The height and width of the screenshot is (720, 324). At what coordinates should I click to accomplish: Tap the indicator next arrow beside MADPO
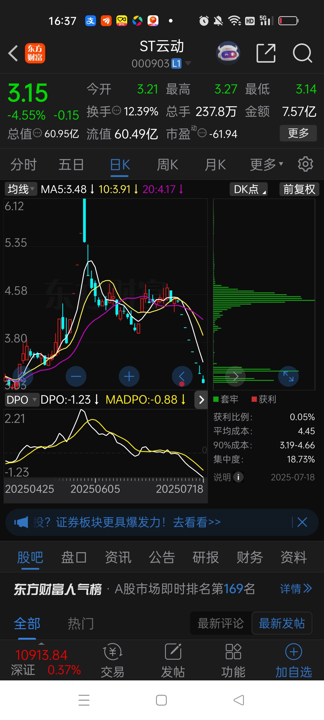(201, 400)
